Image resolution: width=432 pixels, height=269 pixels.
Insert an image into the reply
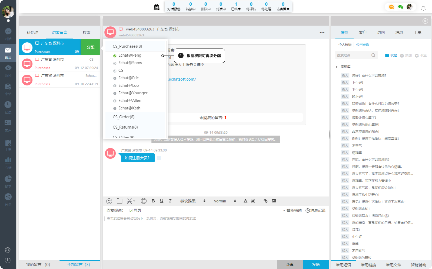(274, 201)
